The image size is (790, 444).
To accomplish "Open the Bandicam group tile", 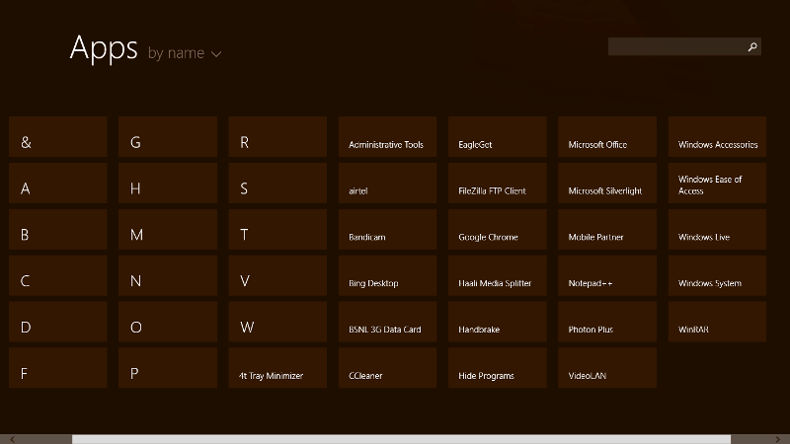I will pos(387,230).
